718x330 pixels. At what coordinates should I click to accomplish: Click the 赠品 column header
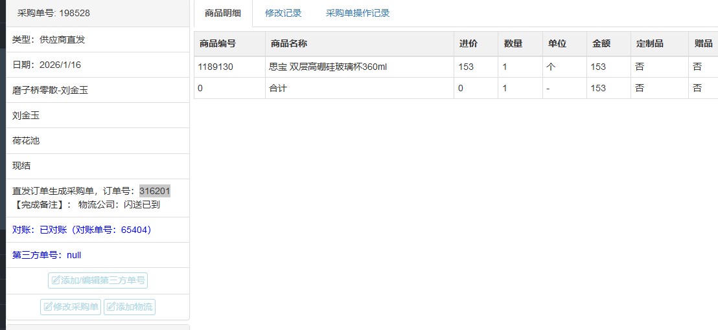pos(703,43)
